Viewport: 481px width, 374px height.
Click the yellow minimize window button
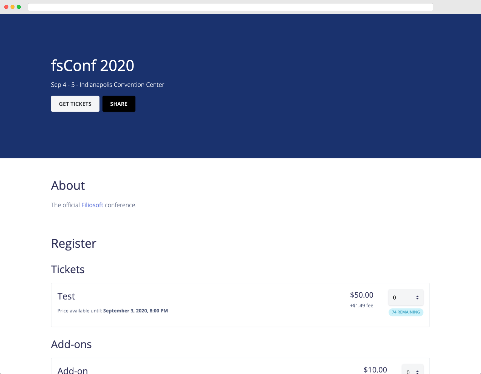click(x=13, y=7)
